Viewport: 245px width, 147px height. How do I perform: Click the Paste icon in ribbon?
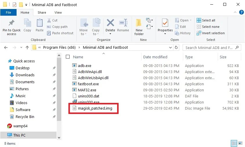click(x=40, y=23)
